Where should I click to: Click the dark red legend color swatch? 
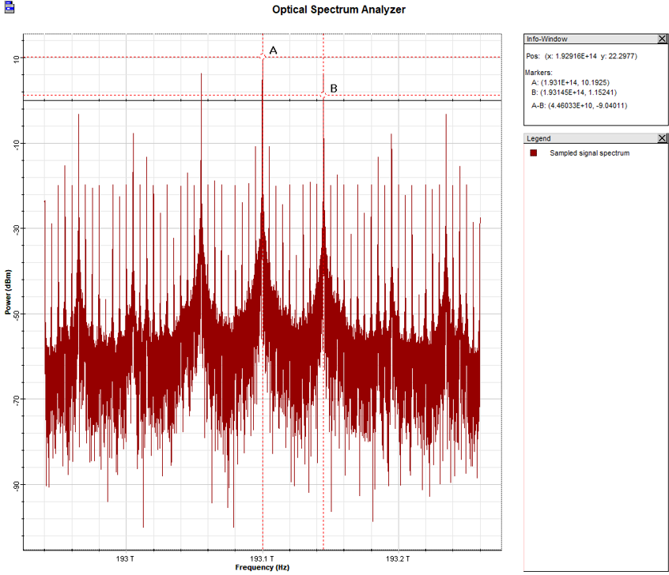point(534,153)
